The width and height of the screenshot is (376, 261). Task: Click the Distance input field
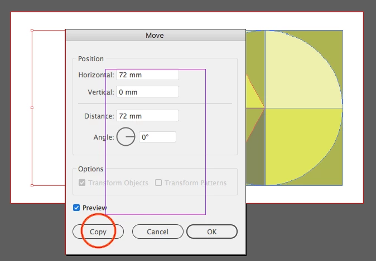tap(147, 116)
